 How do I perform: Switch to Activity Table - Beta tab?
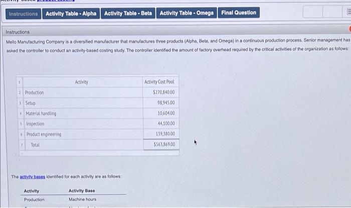click(128, 14)
